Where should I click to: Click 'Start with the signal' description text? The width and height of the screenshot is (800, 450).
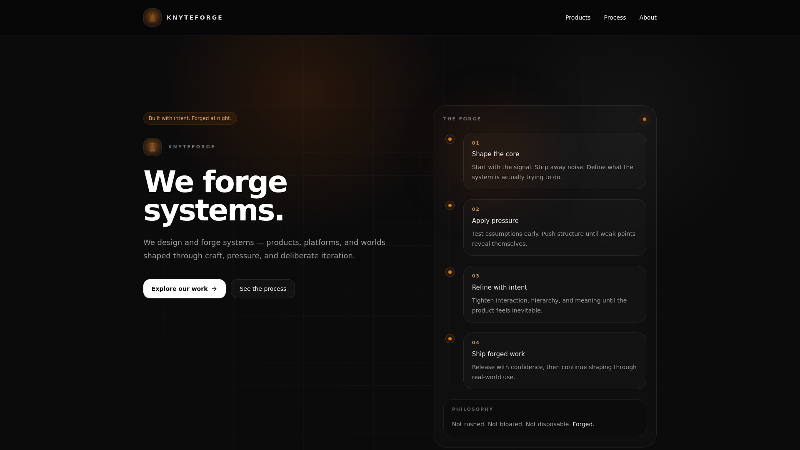tap(552, 172)
